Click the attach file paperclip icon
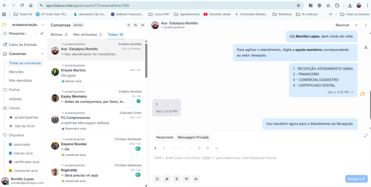 coord(167,179)
